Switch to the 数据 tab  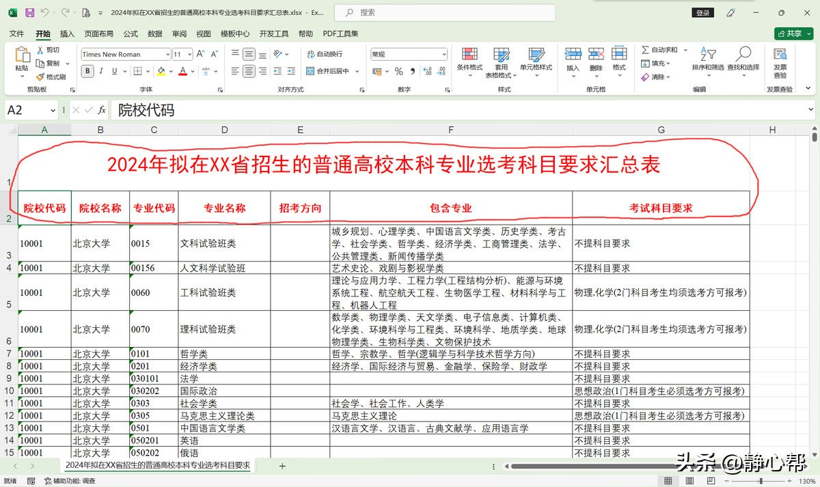pos(155,33)
